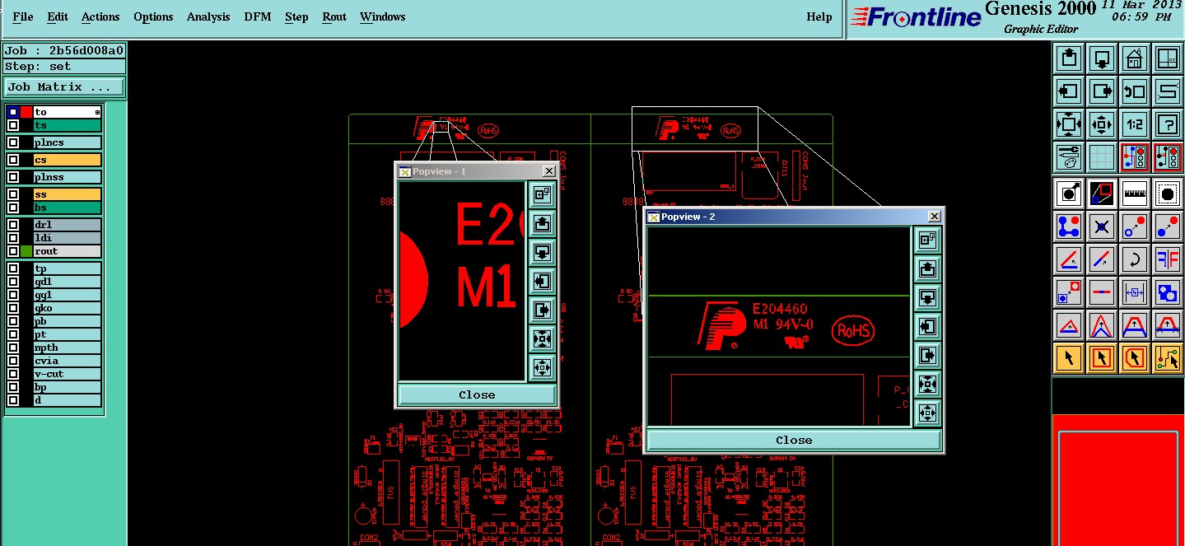Select the arrow-in-red-rectangle area selection tool
This screenshot has width=1185, height=546.
(x=1102, y=358)
